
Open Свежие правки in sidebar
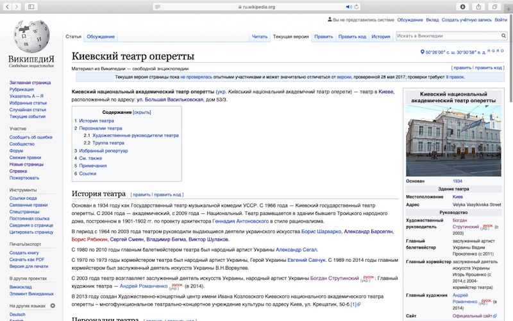pos(25,157)
